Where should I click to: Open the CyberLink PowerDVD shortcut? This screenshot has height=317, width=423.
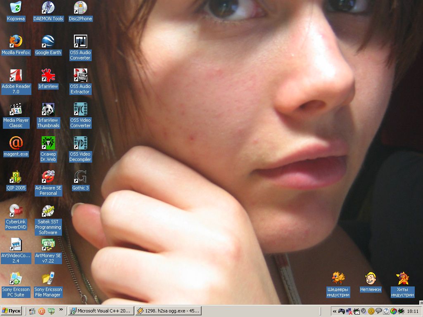pyautogui.click(x=16, y=211)
